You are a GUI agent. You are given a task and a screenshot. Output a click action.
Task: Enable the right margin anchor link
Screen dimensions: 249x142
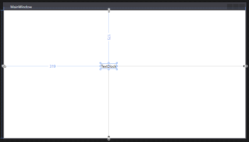point(245,66)
